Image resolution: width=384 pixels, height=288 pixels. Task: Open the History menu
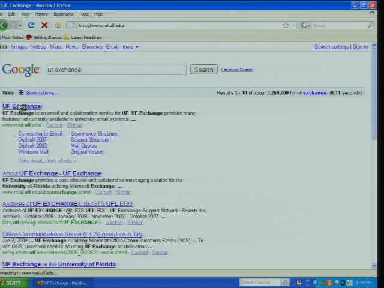click(41, 14)
